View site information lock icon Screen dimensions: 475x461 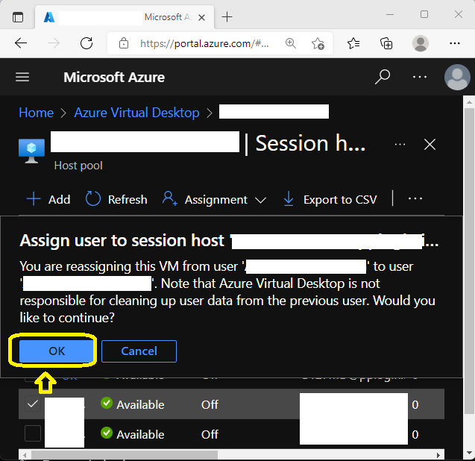pos(124,43)
